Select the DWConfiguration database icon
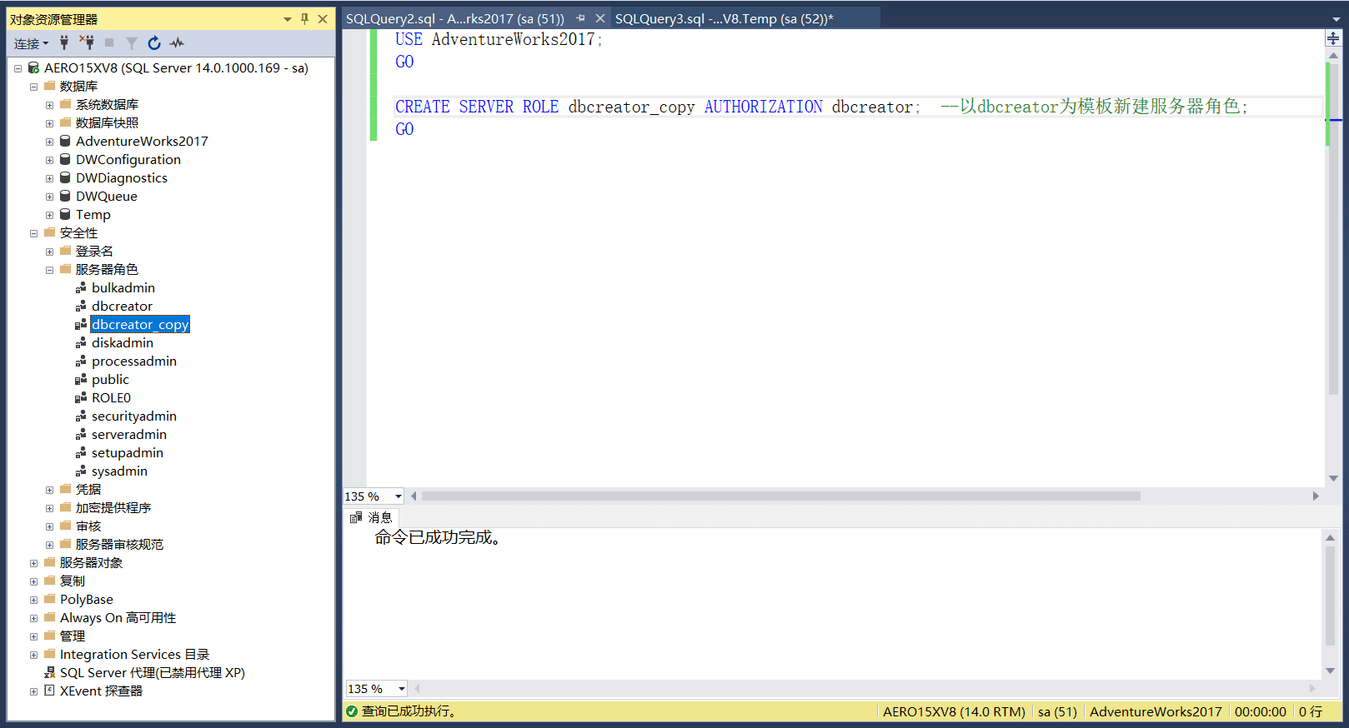 click(65, 159)
